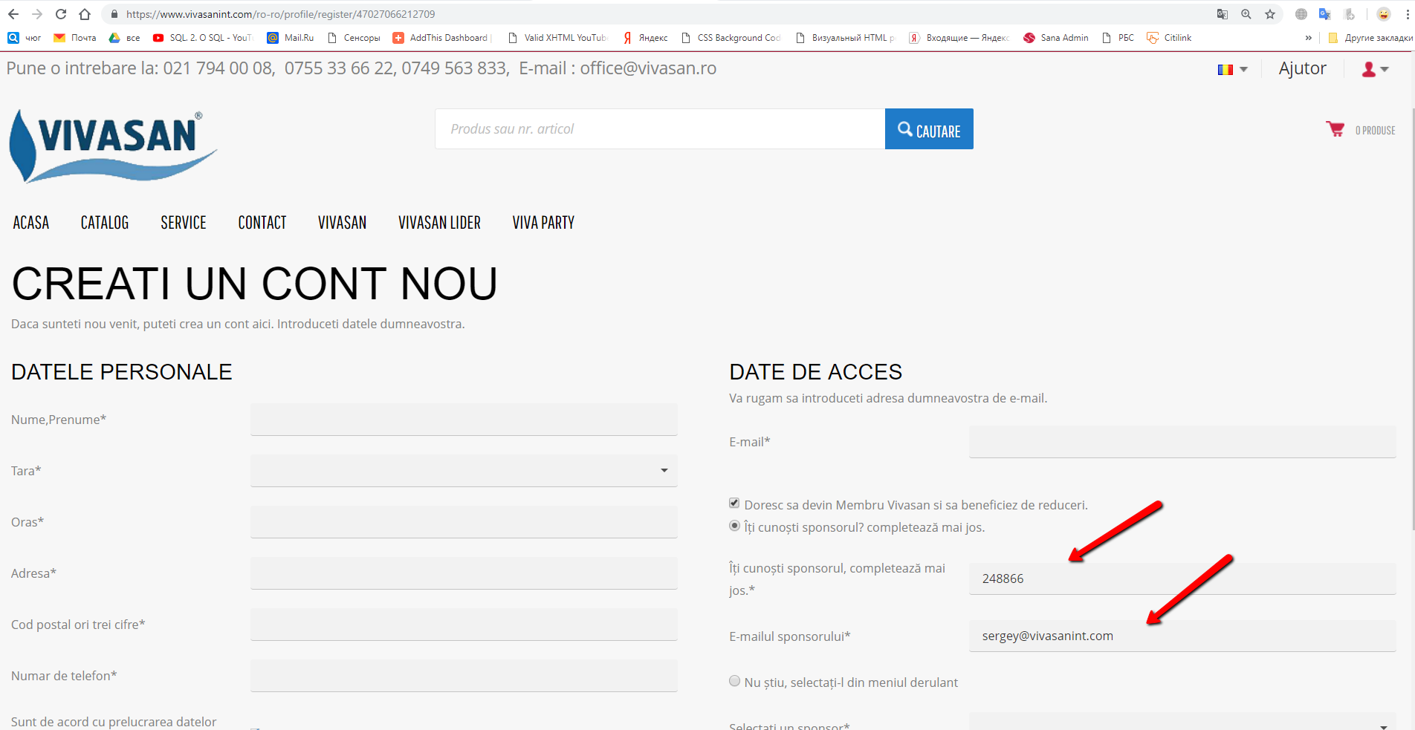Open the Sana Admin bookmark
The image size is (1415, 730).
coord(1056,38)
